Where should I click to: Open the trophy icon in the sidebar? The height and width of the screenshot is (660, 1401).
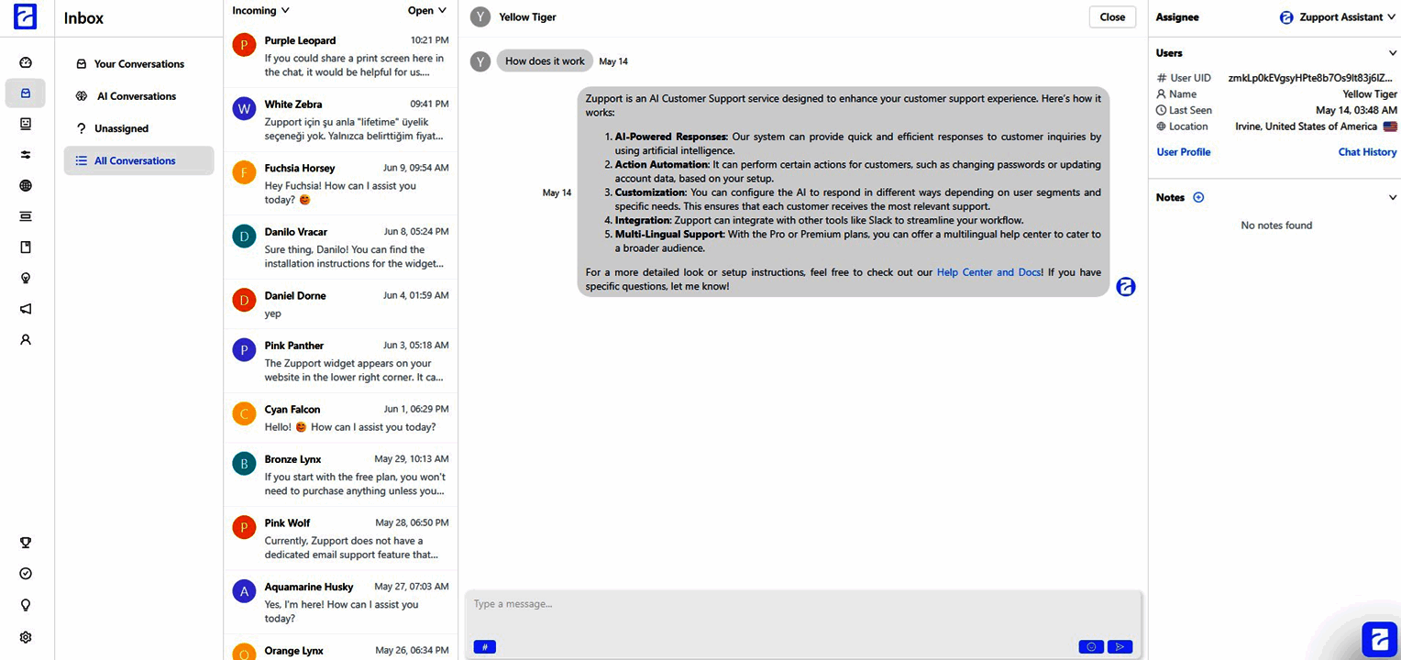(x=26, y=543)
